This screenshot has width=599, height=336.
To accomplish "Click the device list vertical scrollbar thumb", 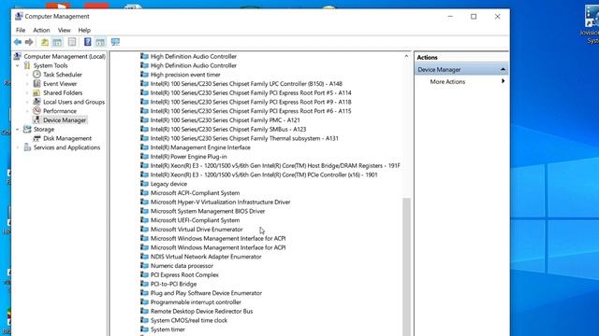I will (406, 267).
